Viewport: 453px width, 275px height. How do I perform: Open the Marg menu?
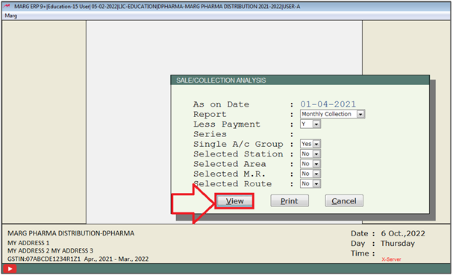click(x=11, y=16)
